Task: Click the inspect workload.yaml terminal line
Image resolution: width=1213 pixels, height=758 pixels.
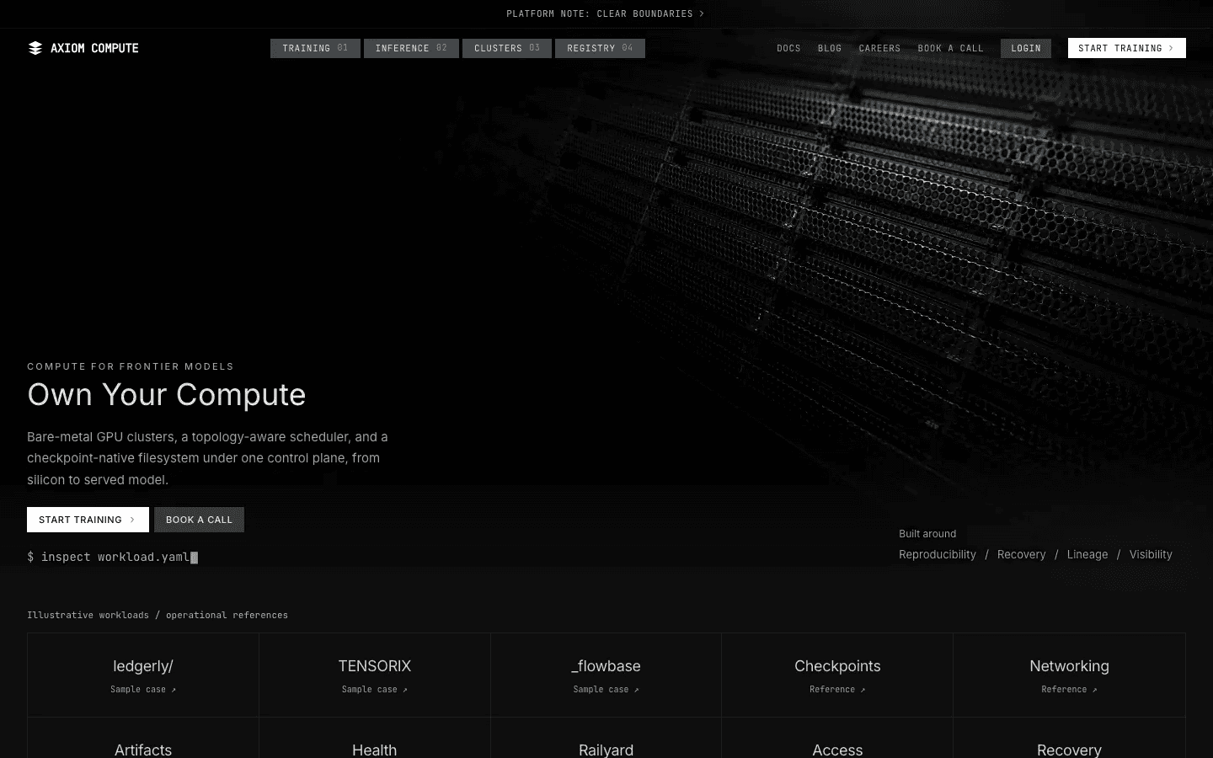Action: tap(112, 557)
